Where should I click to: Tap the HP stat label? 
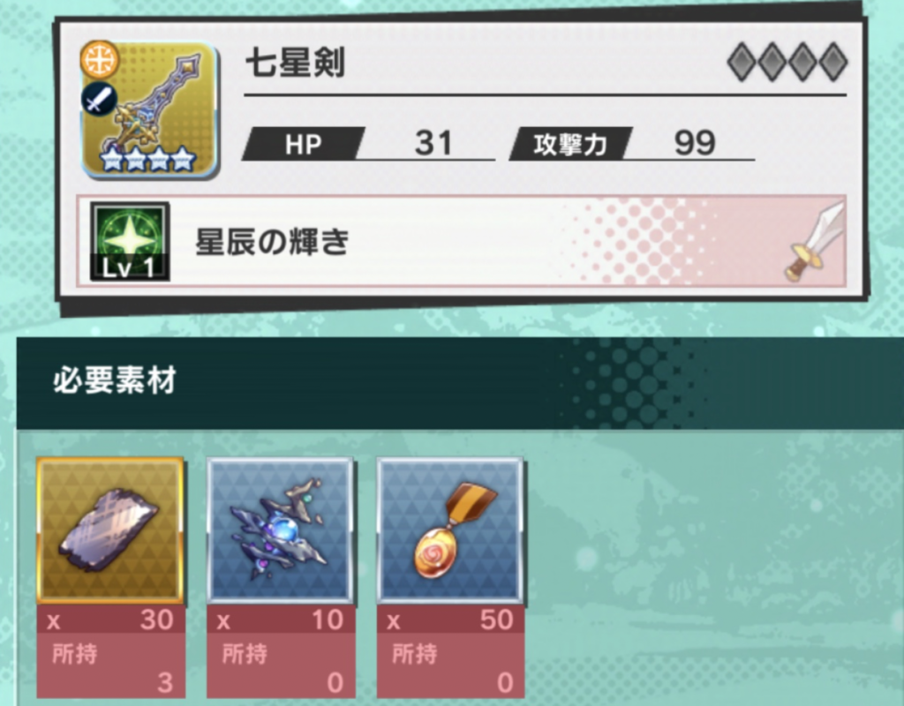(304, 144)
